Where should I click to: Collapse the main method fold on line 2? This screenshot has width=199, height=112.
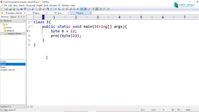[x=32, y=26]
